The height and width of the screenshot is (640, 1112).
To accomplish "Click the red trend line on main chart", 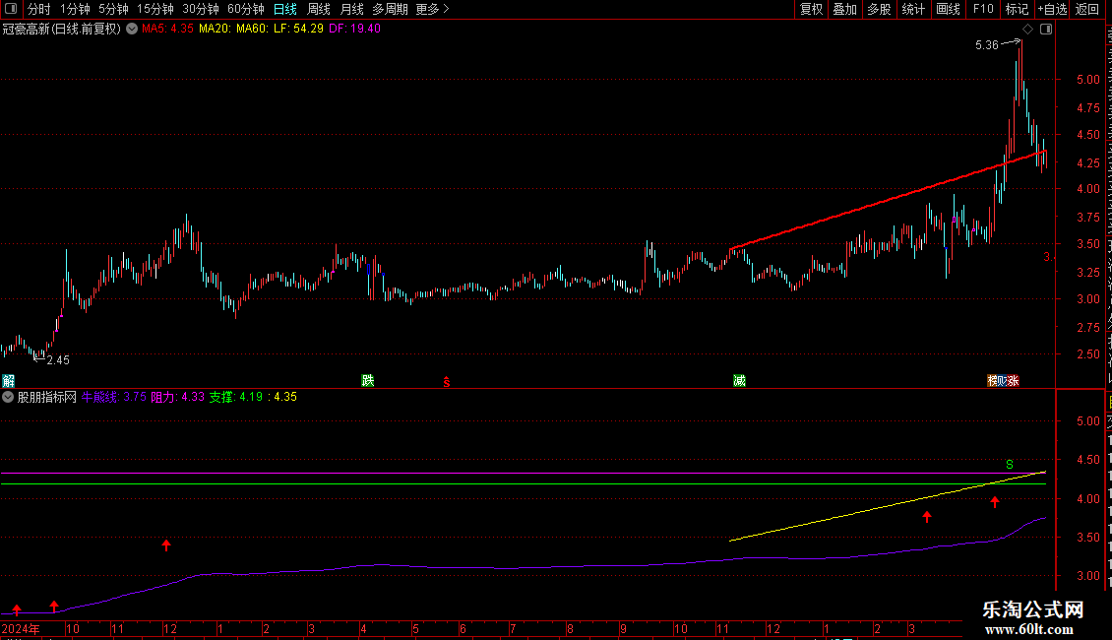I will click(x=887, y=199).
